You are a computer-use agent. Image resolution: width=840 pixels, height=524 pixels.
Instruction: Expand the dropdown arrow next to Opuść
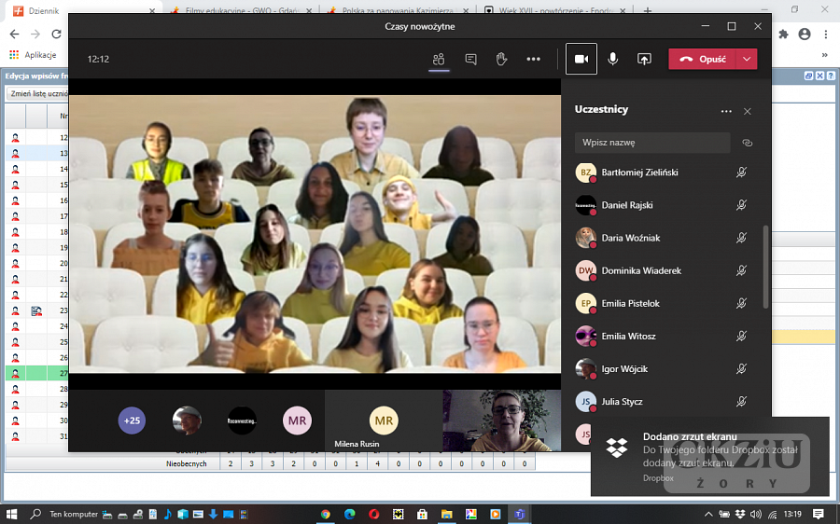748,59
